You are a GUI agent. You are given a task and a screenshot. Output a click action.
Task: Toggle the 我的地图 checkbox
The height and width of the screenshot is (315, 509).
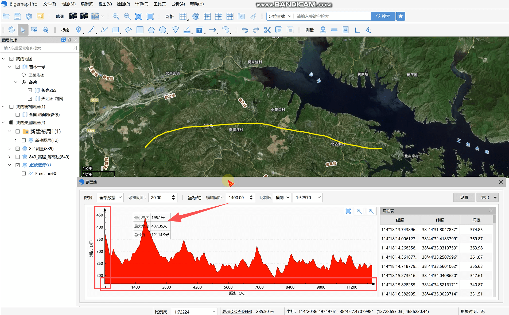point(11,59)
